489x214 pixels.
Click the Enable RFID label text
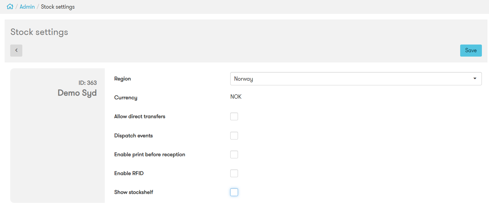tap(129, 173)
